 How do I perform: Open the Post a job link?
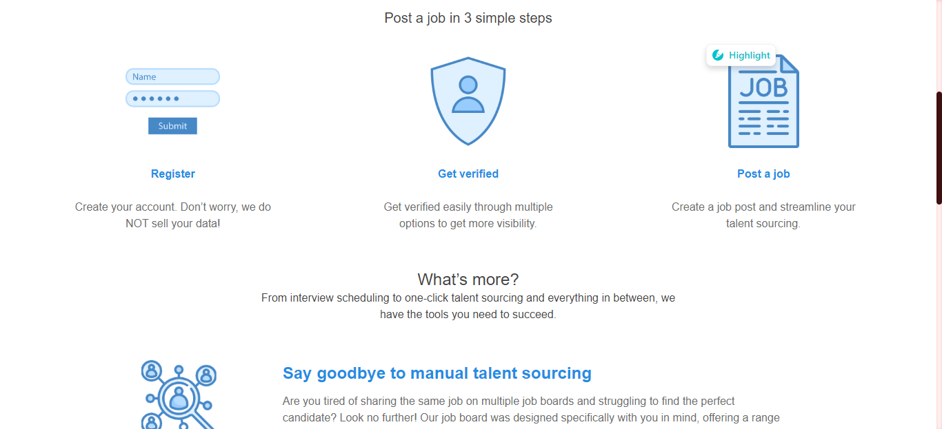(763, 174)
